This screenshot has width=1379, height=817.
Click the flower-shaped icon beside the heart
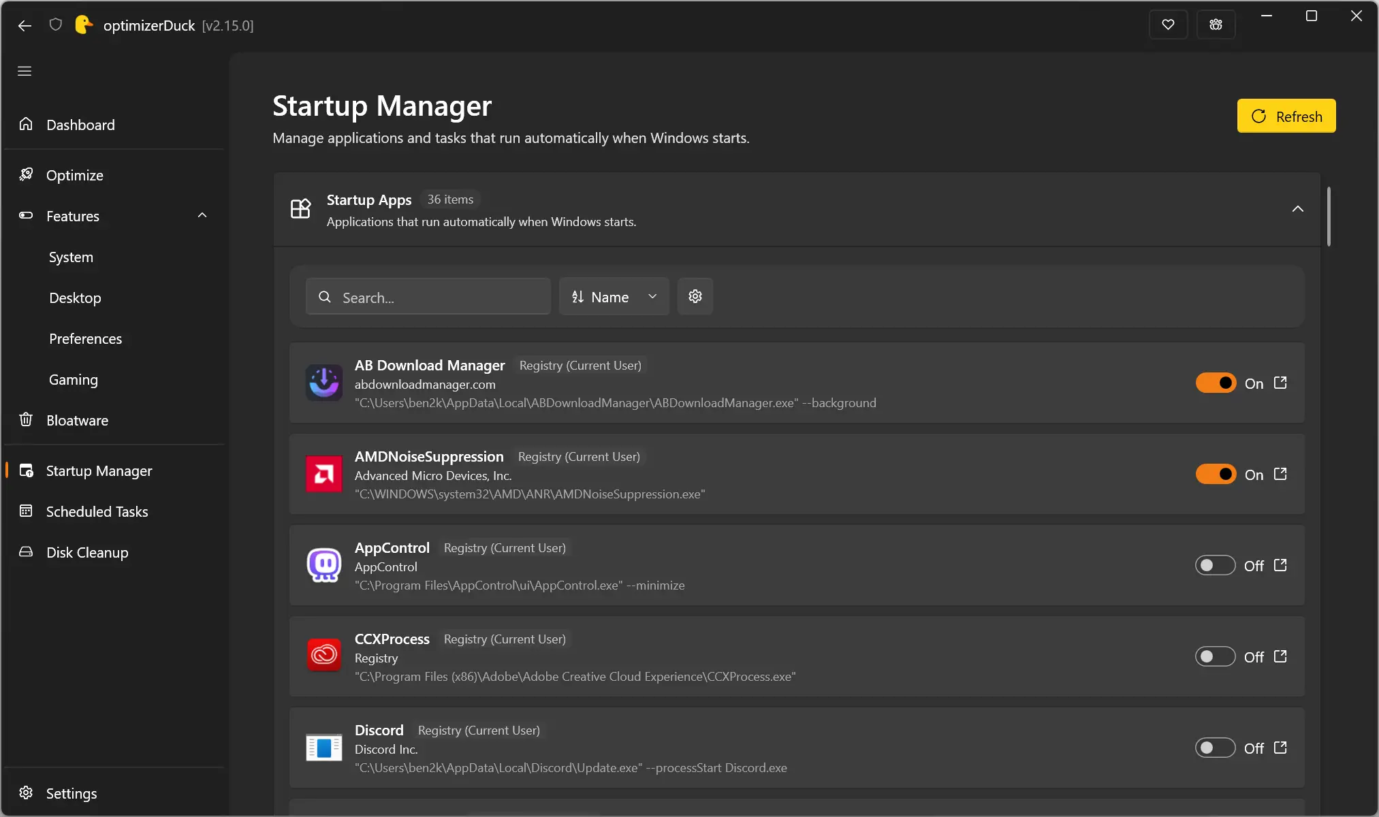[1216, 25]
